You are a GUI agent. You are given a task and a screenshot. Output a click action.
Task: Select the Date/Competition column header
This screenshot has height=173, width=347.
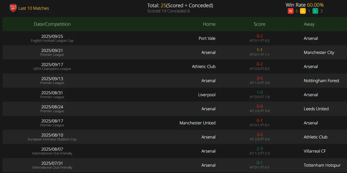coord(52,24)
